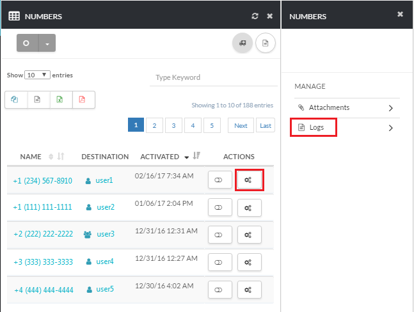This screenshot has height=312, width=414.
Task: Go to page 3 of results
Action: tap(173, 126)
